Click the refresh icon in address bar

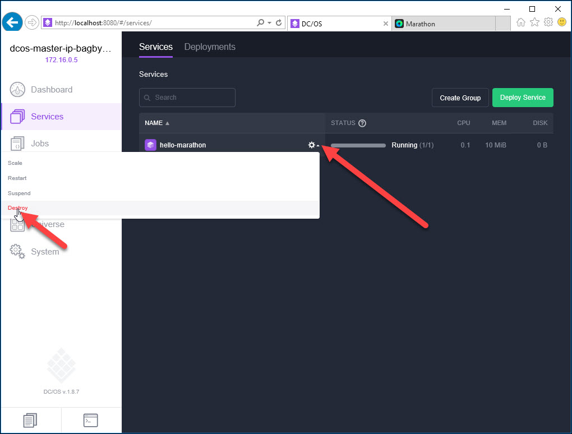tap(279, 22)
